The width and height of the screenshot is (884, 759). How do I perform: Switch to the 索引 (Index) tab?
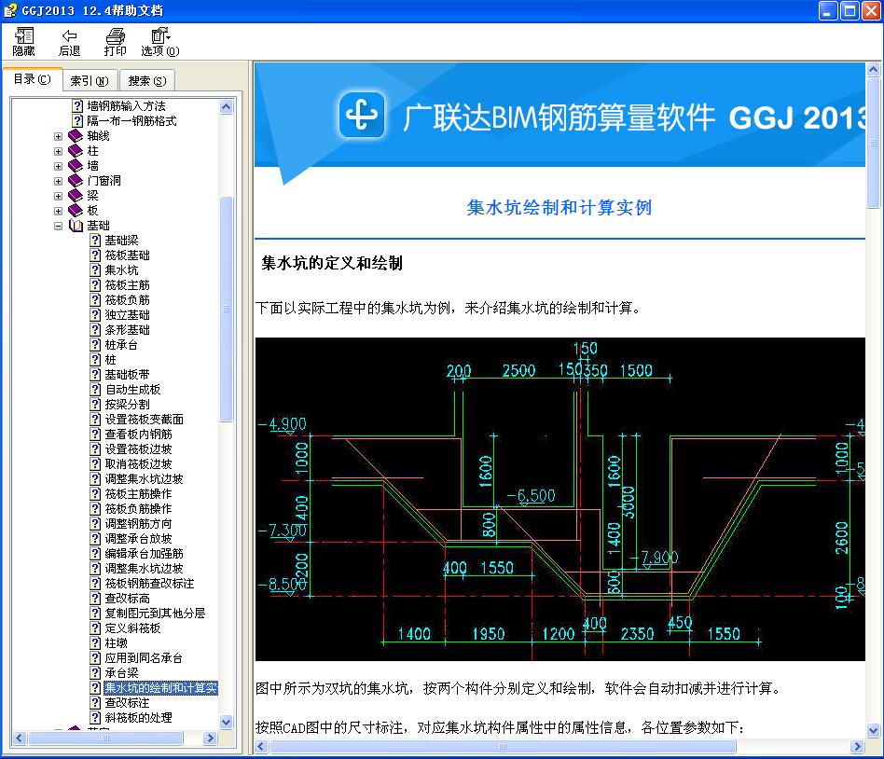click(x=90, y=80)
